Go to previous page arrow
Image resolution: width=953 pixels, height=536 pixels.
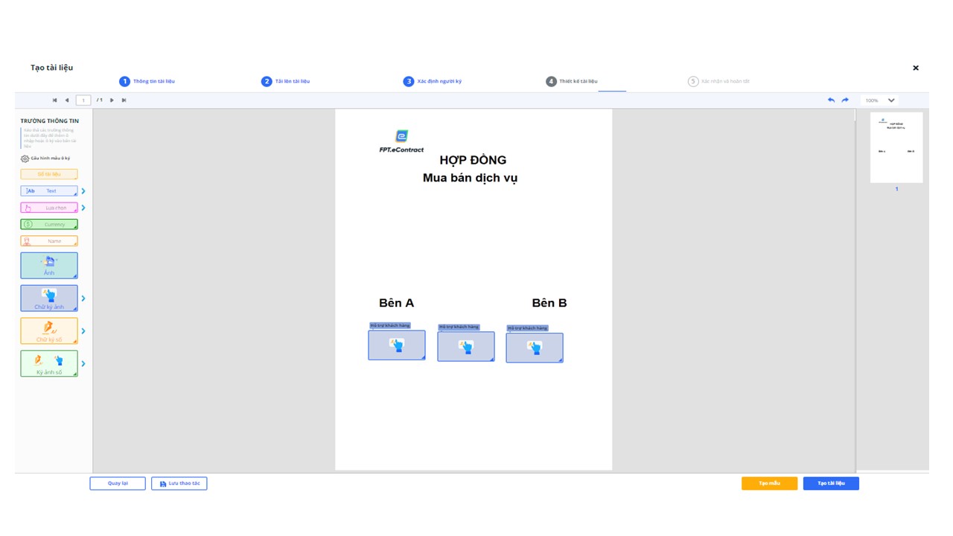tap(67, 100)
